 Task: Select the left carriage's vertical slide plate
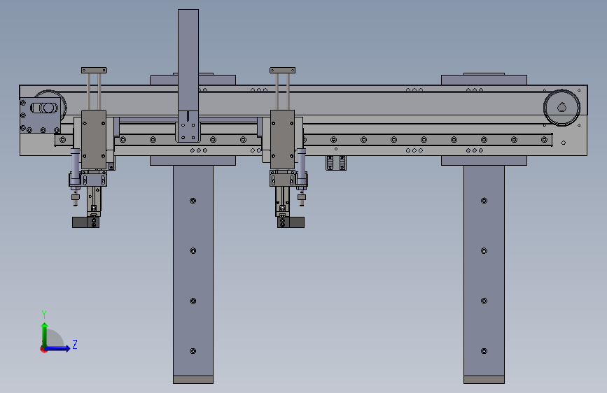tap(94, 140)
